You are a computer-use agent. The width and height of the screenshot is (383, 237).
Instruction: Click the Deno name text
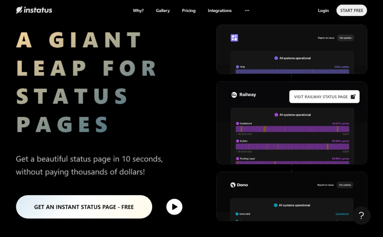[242, 185]
